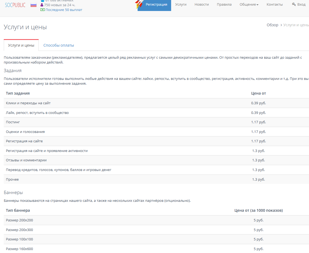Click the Тип задания column header
Image resolution: width=309 pixels, height=253 pixels.
pyautogui.click(x=18, y=93)
